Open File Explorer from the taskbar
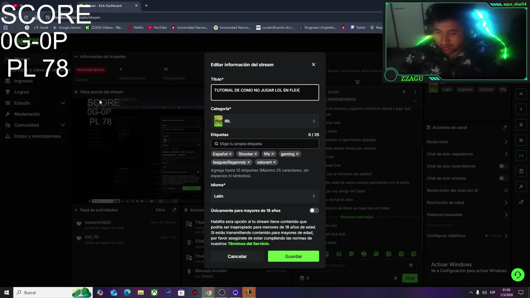 (141, 293)
